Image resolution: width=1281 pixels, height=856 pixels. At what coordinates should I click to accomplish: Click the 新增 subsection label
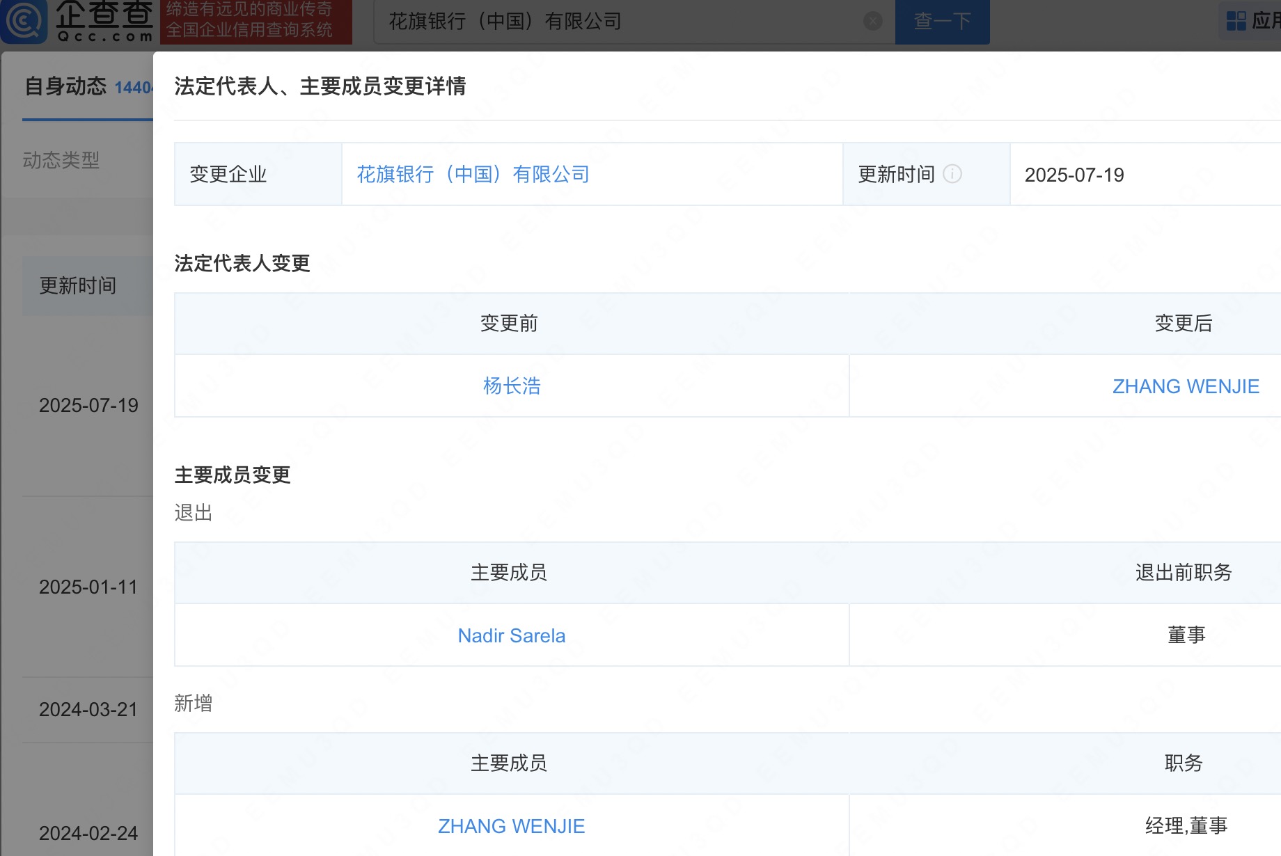coord(193,704)
